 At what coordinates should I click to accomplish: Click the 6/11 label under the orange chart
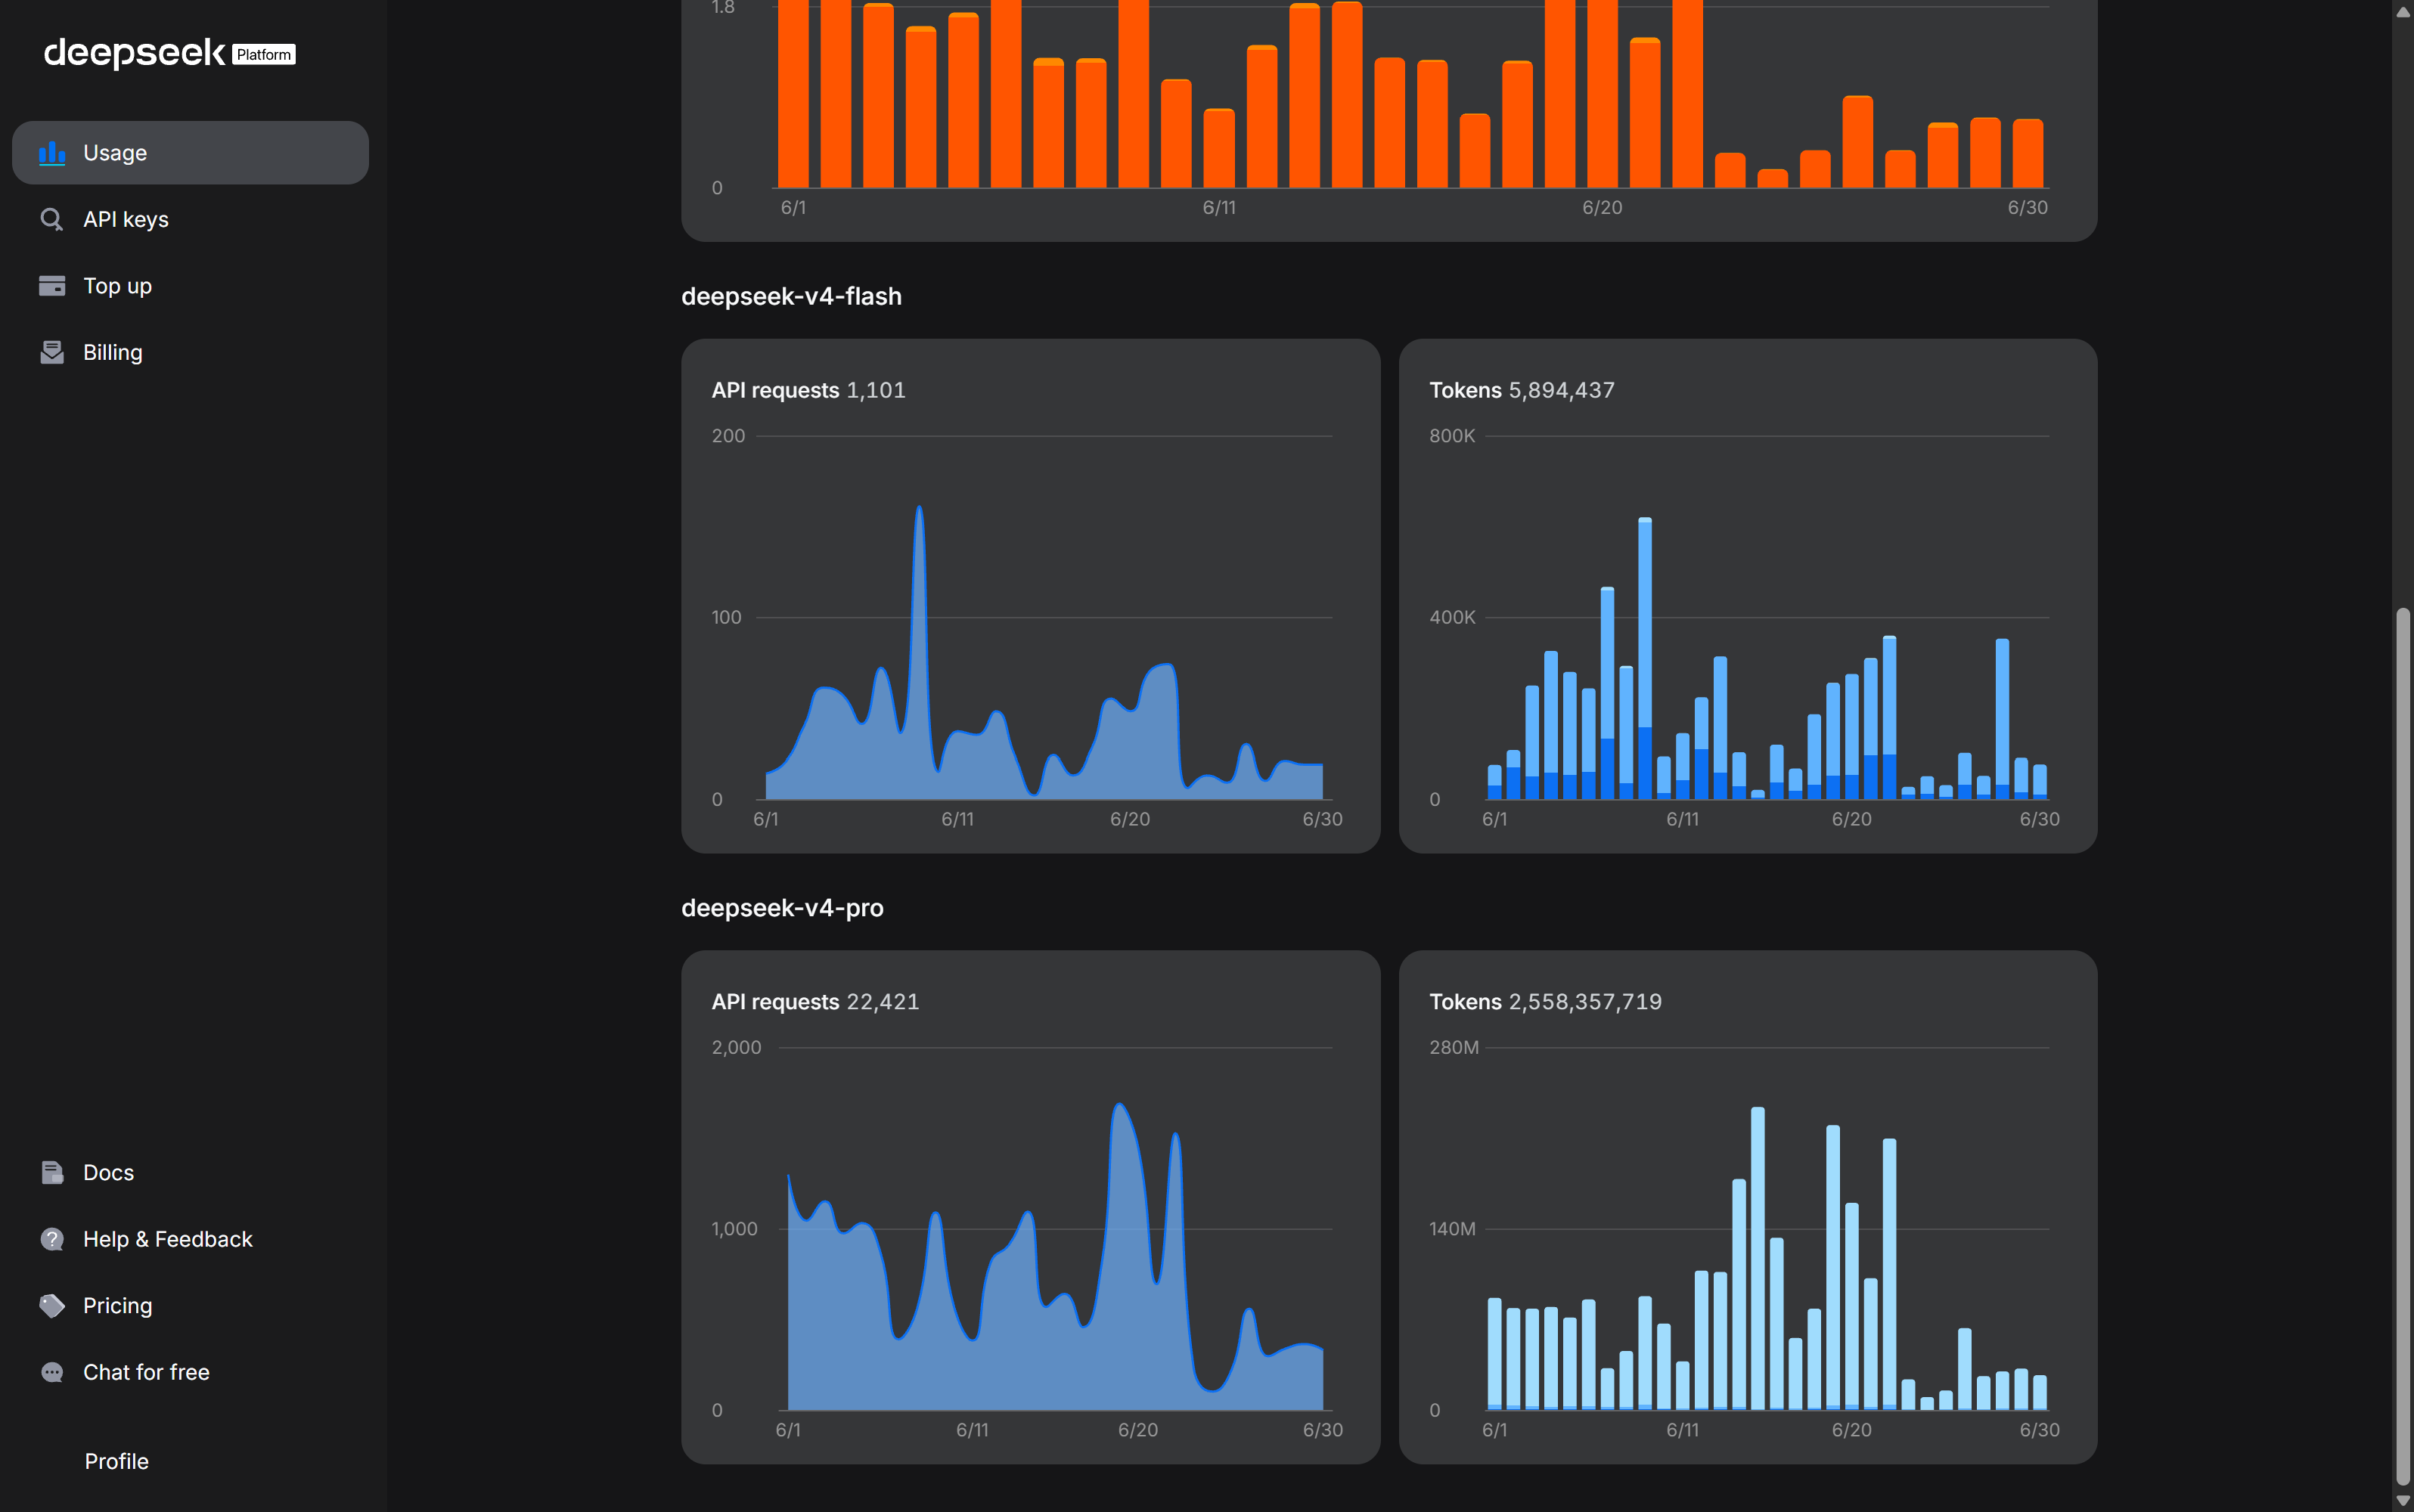tap(1218, 207)
